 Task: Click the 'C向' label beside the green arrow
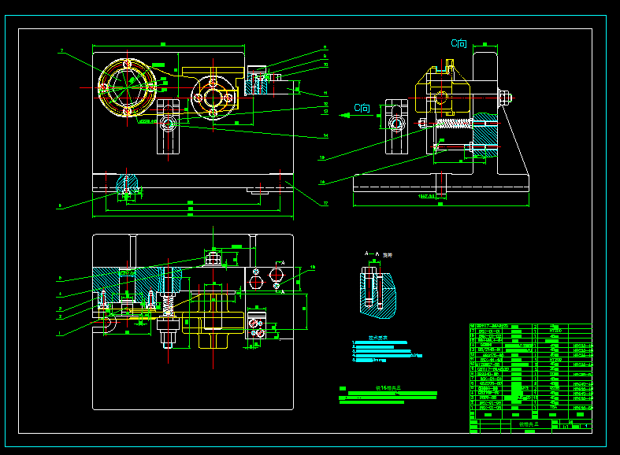click(362, 108)
